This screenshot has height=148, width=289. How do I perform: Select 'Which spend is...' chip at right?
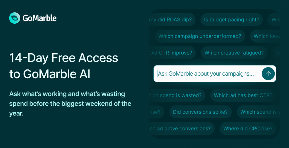(x=258, y=112)
